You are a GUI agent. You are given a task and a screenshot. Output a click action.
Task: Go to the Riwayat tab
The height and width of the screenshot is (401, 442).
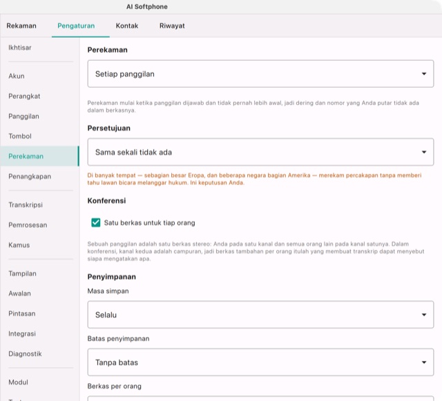click(172, 26)
